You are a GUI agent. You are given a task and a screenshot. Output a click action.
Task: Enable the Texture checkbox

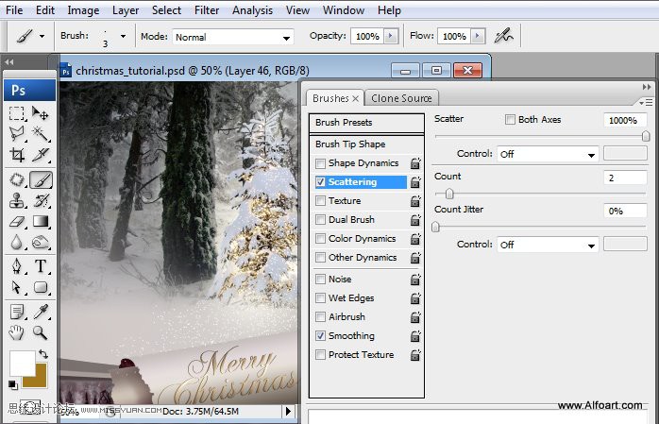tap(320, 201)
